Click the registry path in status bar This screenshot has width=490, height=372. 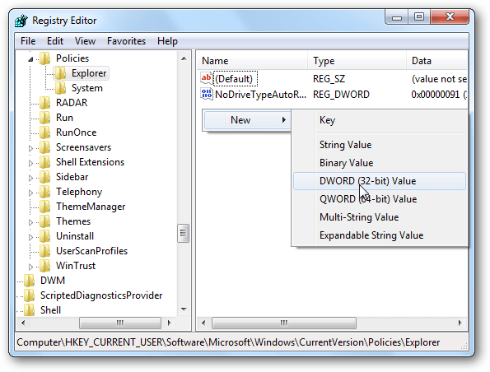(228, 342)
